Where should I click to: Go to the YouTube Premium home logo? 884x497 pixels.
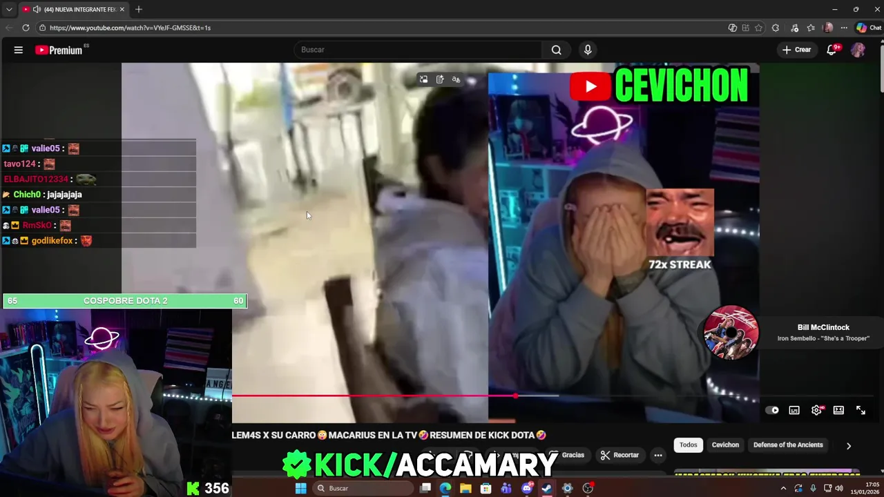point(59,50)
